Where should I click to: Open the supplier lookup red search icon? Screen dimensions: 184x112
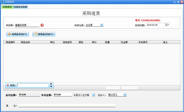(42, 25)
